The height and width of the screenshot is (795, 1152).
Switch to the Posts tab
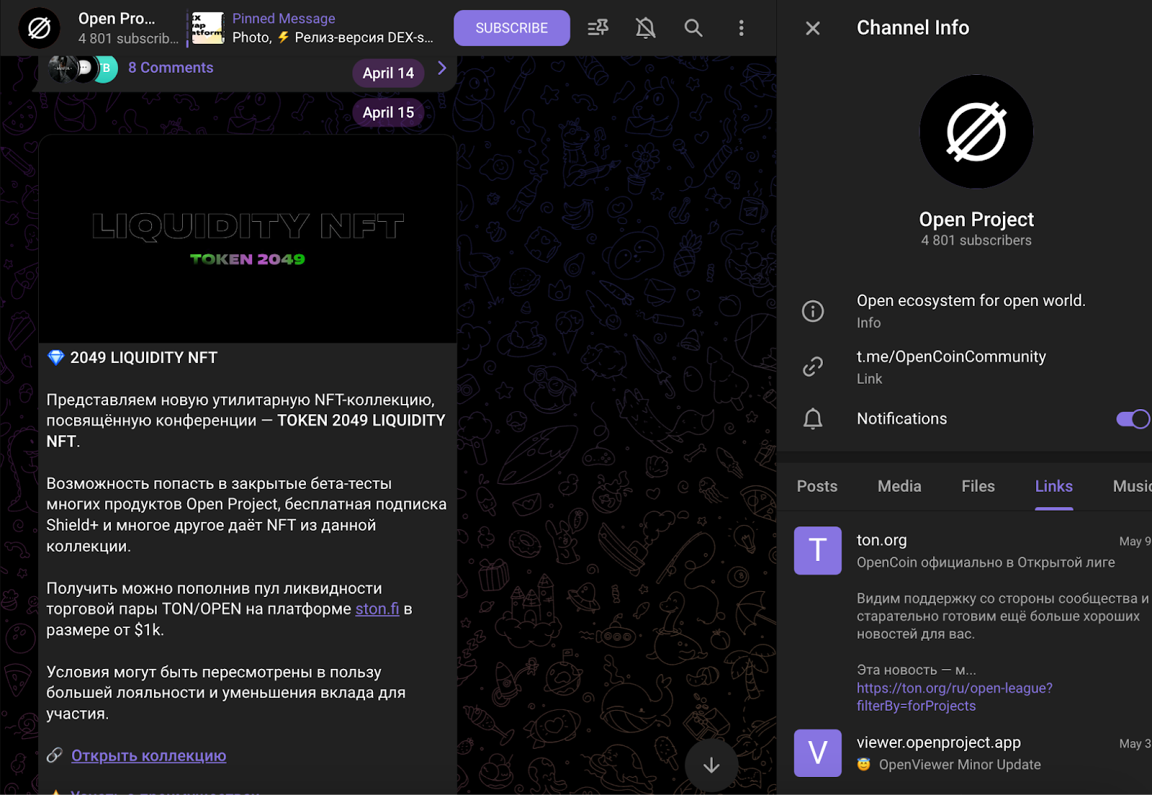click(816, 486)
